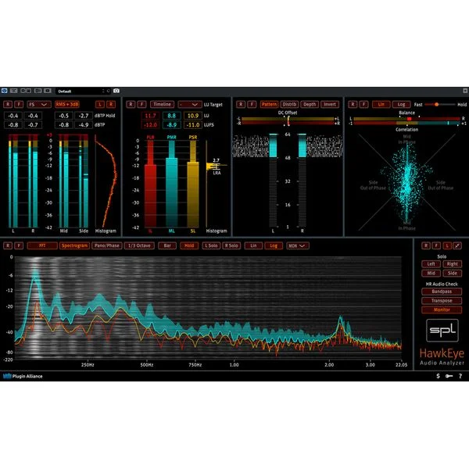Toggle RMS + 3dB metering mode
Viewport: 469px width, 469px height.
[67, 105]
